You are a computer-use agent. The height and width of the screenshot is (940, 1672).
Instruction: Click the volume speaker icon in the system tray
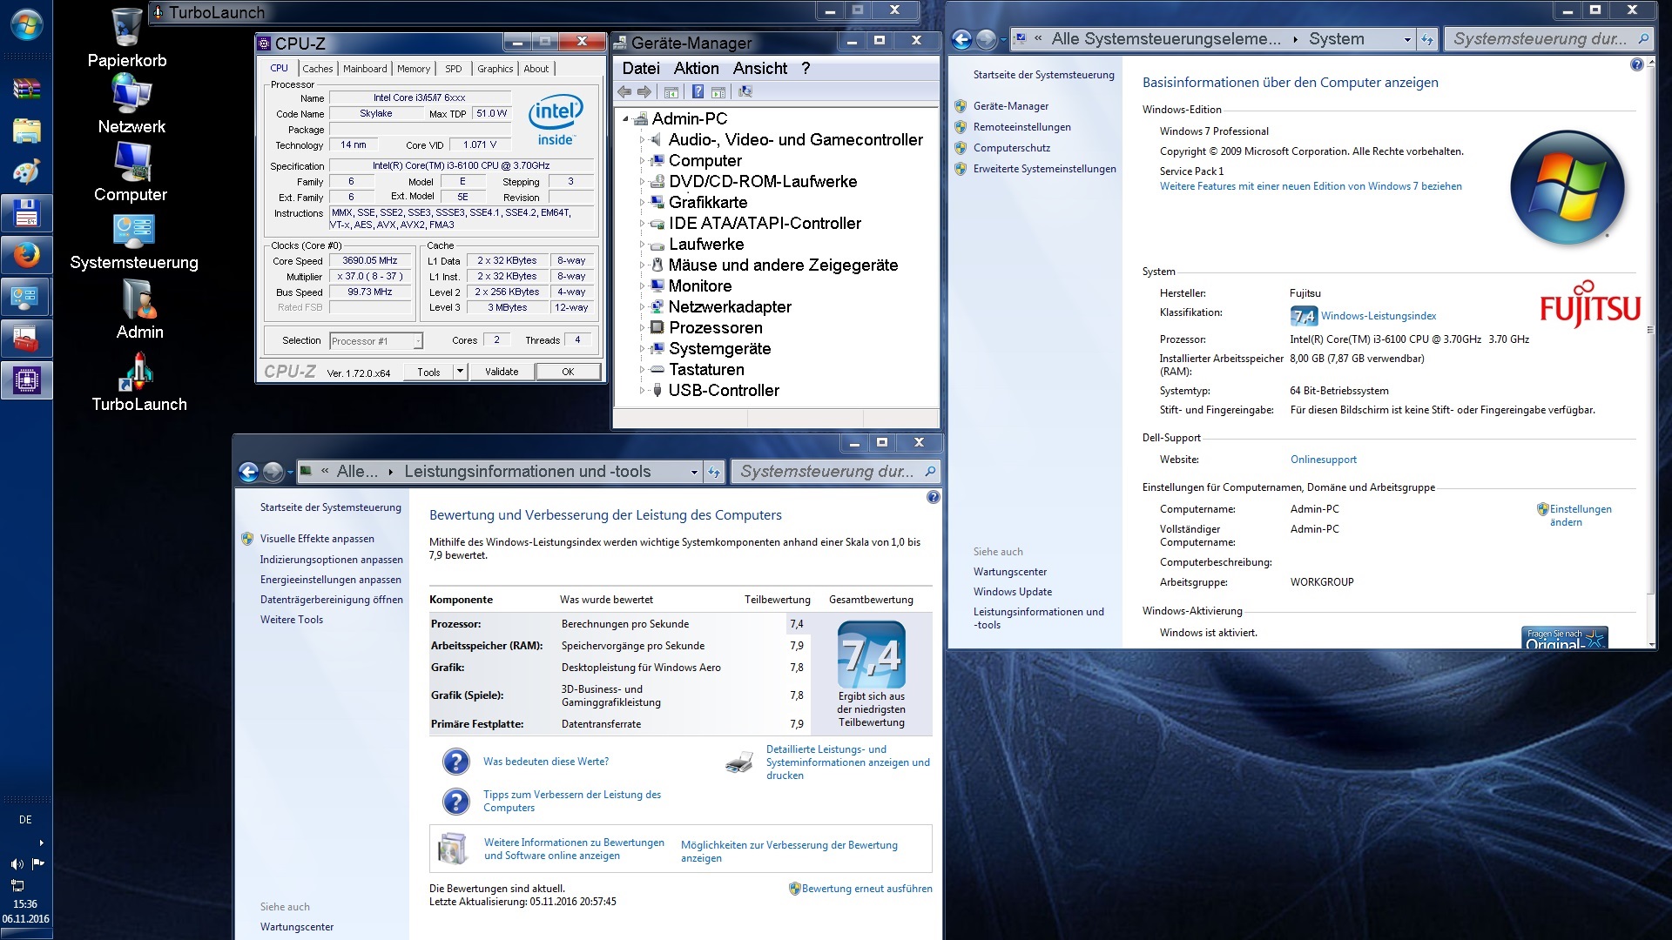(17, 864)
